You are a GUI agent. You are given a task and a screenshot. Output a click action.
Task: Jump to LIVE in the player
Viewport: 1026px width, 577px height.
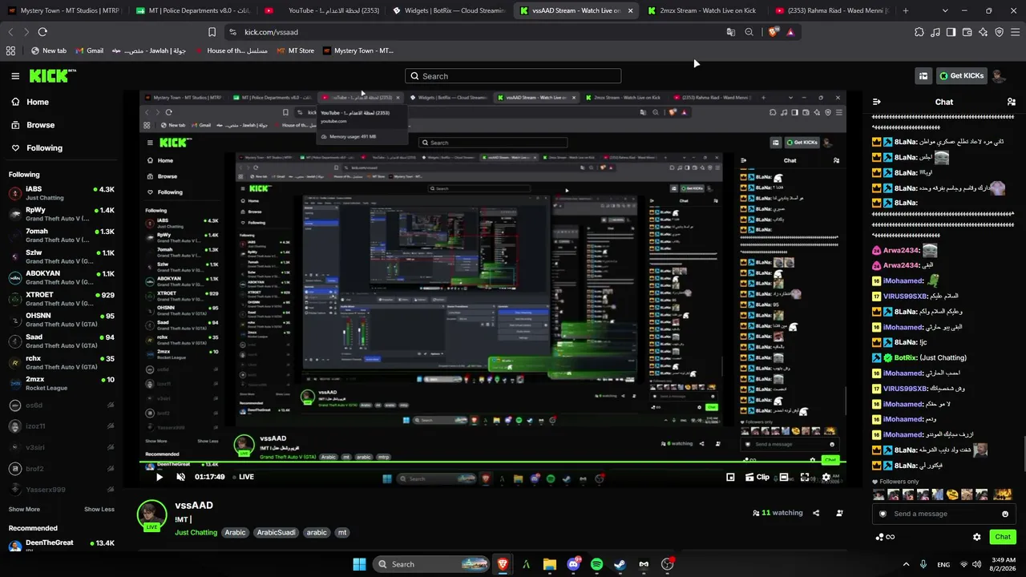(x=243, y=477)
